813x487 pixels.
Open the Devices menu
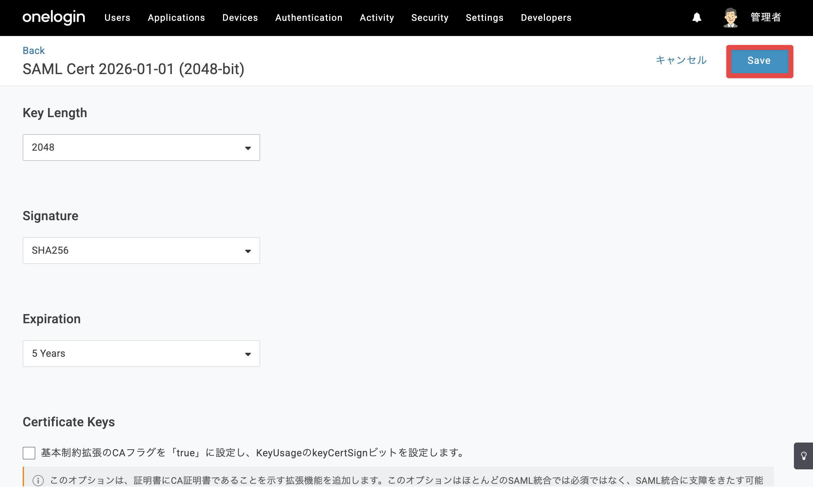click(x=240, y=18)
